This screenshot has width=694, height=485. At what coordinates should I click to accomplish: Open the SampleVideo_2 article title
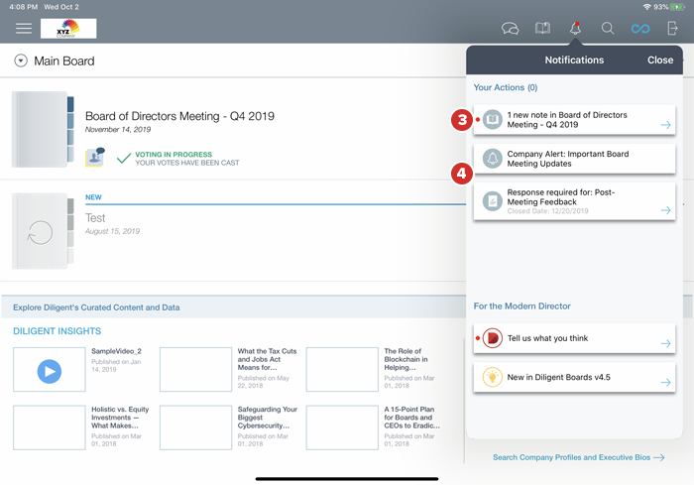coord(116,351)
